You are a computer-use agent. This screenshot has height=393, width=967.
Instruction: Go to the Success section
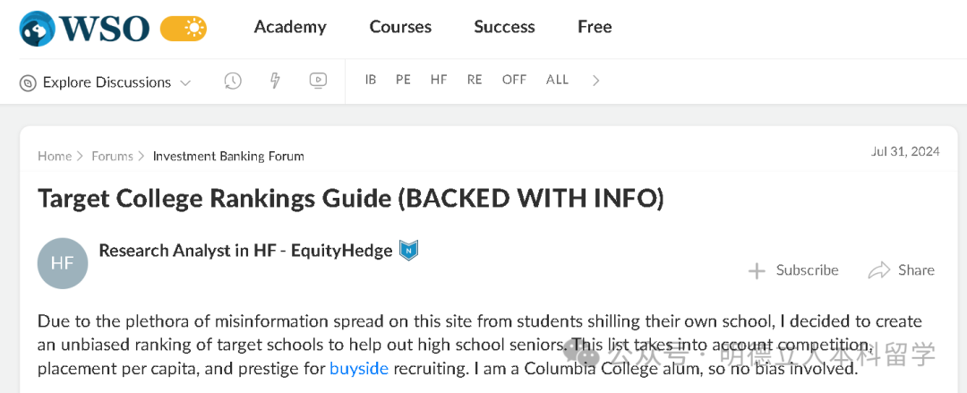(x=504, y=27)
